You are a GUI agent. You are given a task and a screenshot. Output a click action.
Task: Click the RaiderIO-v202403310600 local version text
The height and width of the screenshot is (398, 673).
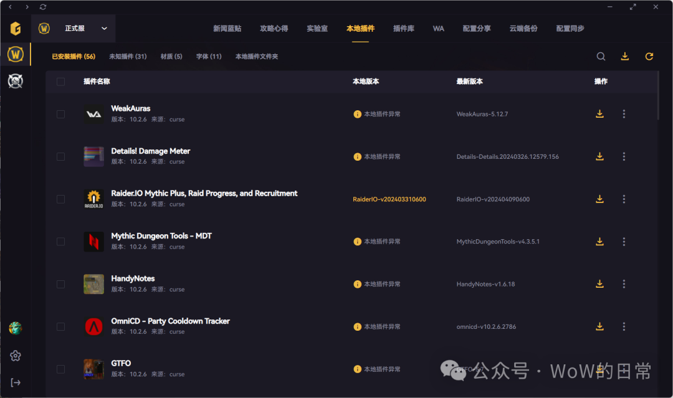tap(389, 199)
